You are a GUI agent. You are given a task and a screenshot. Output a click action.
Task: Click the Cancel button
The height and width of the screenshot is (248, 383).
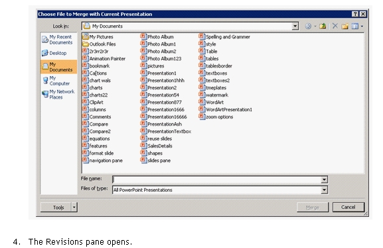(348, 207)
